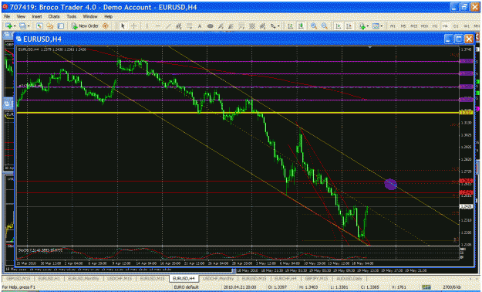Restore the EURUSD,H4 chart window

pos(459,39)
